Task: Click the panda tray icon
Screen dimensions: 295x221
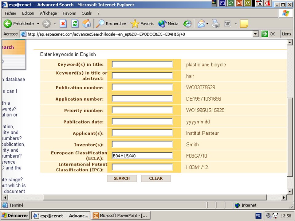Action: (275, 216)
